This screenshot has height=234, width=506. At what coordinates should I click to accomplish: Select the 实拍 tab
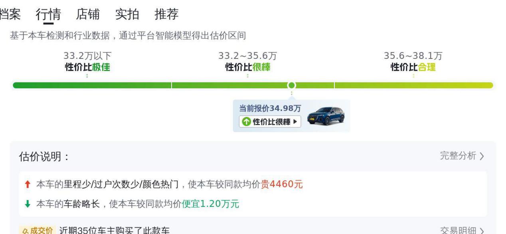(127, 14)
